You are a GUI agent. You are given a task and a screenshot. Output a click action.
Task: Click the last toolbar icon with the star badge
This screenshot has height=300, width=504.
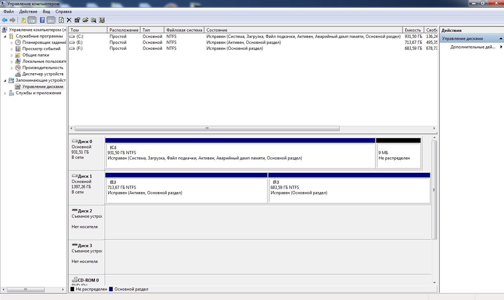click(x=102, y=20)
